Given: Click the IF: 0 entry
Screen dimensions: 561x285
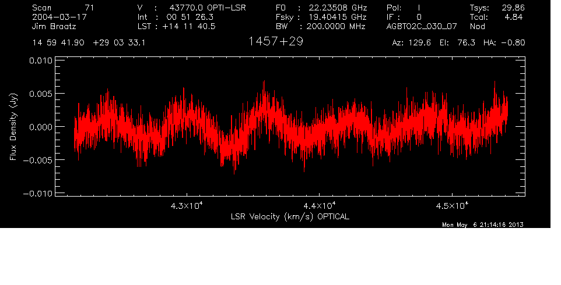Looking at the screenshot, I should tap(404, 17).
